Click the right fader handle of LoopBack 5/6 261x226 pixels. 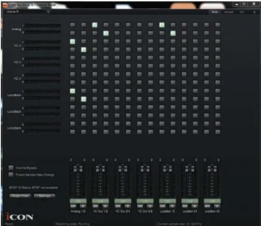point(215,169)
